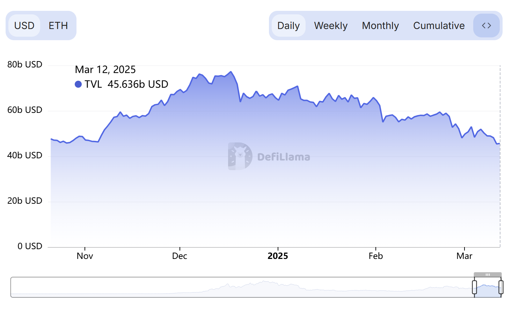Image resolution: width=512 pixels, height=311 pixels.
Task: Click the right handle of the range slider
Action: (501, 287)
